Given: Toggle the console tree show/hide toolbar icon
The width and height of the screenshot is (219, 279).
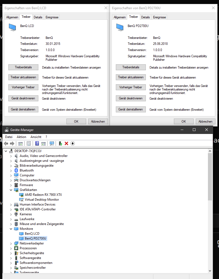Looking at the screenshot, I should 21,143.
